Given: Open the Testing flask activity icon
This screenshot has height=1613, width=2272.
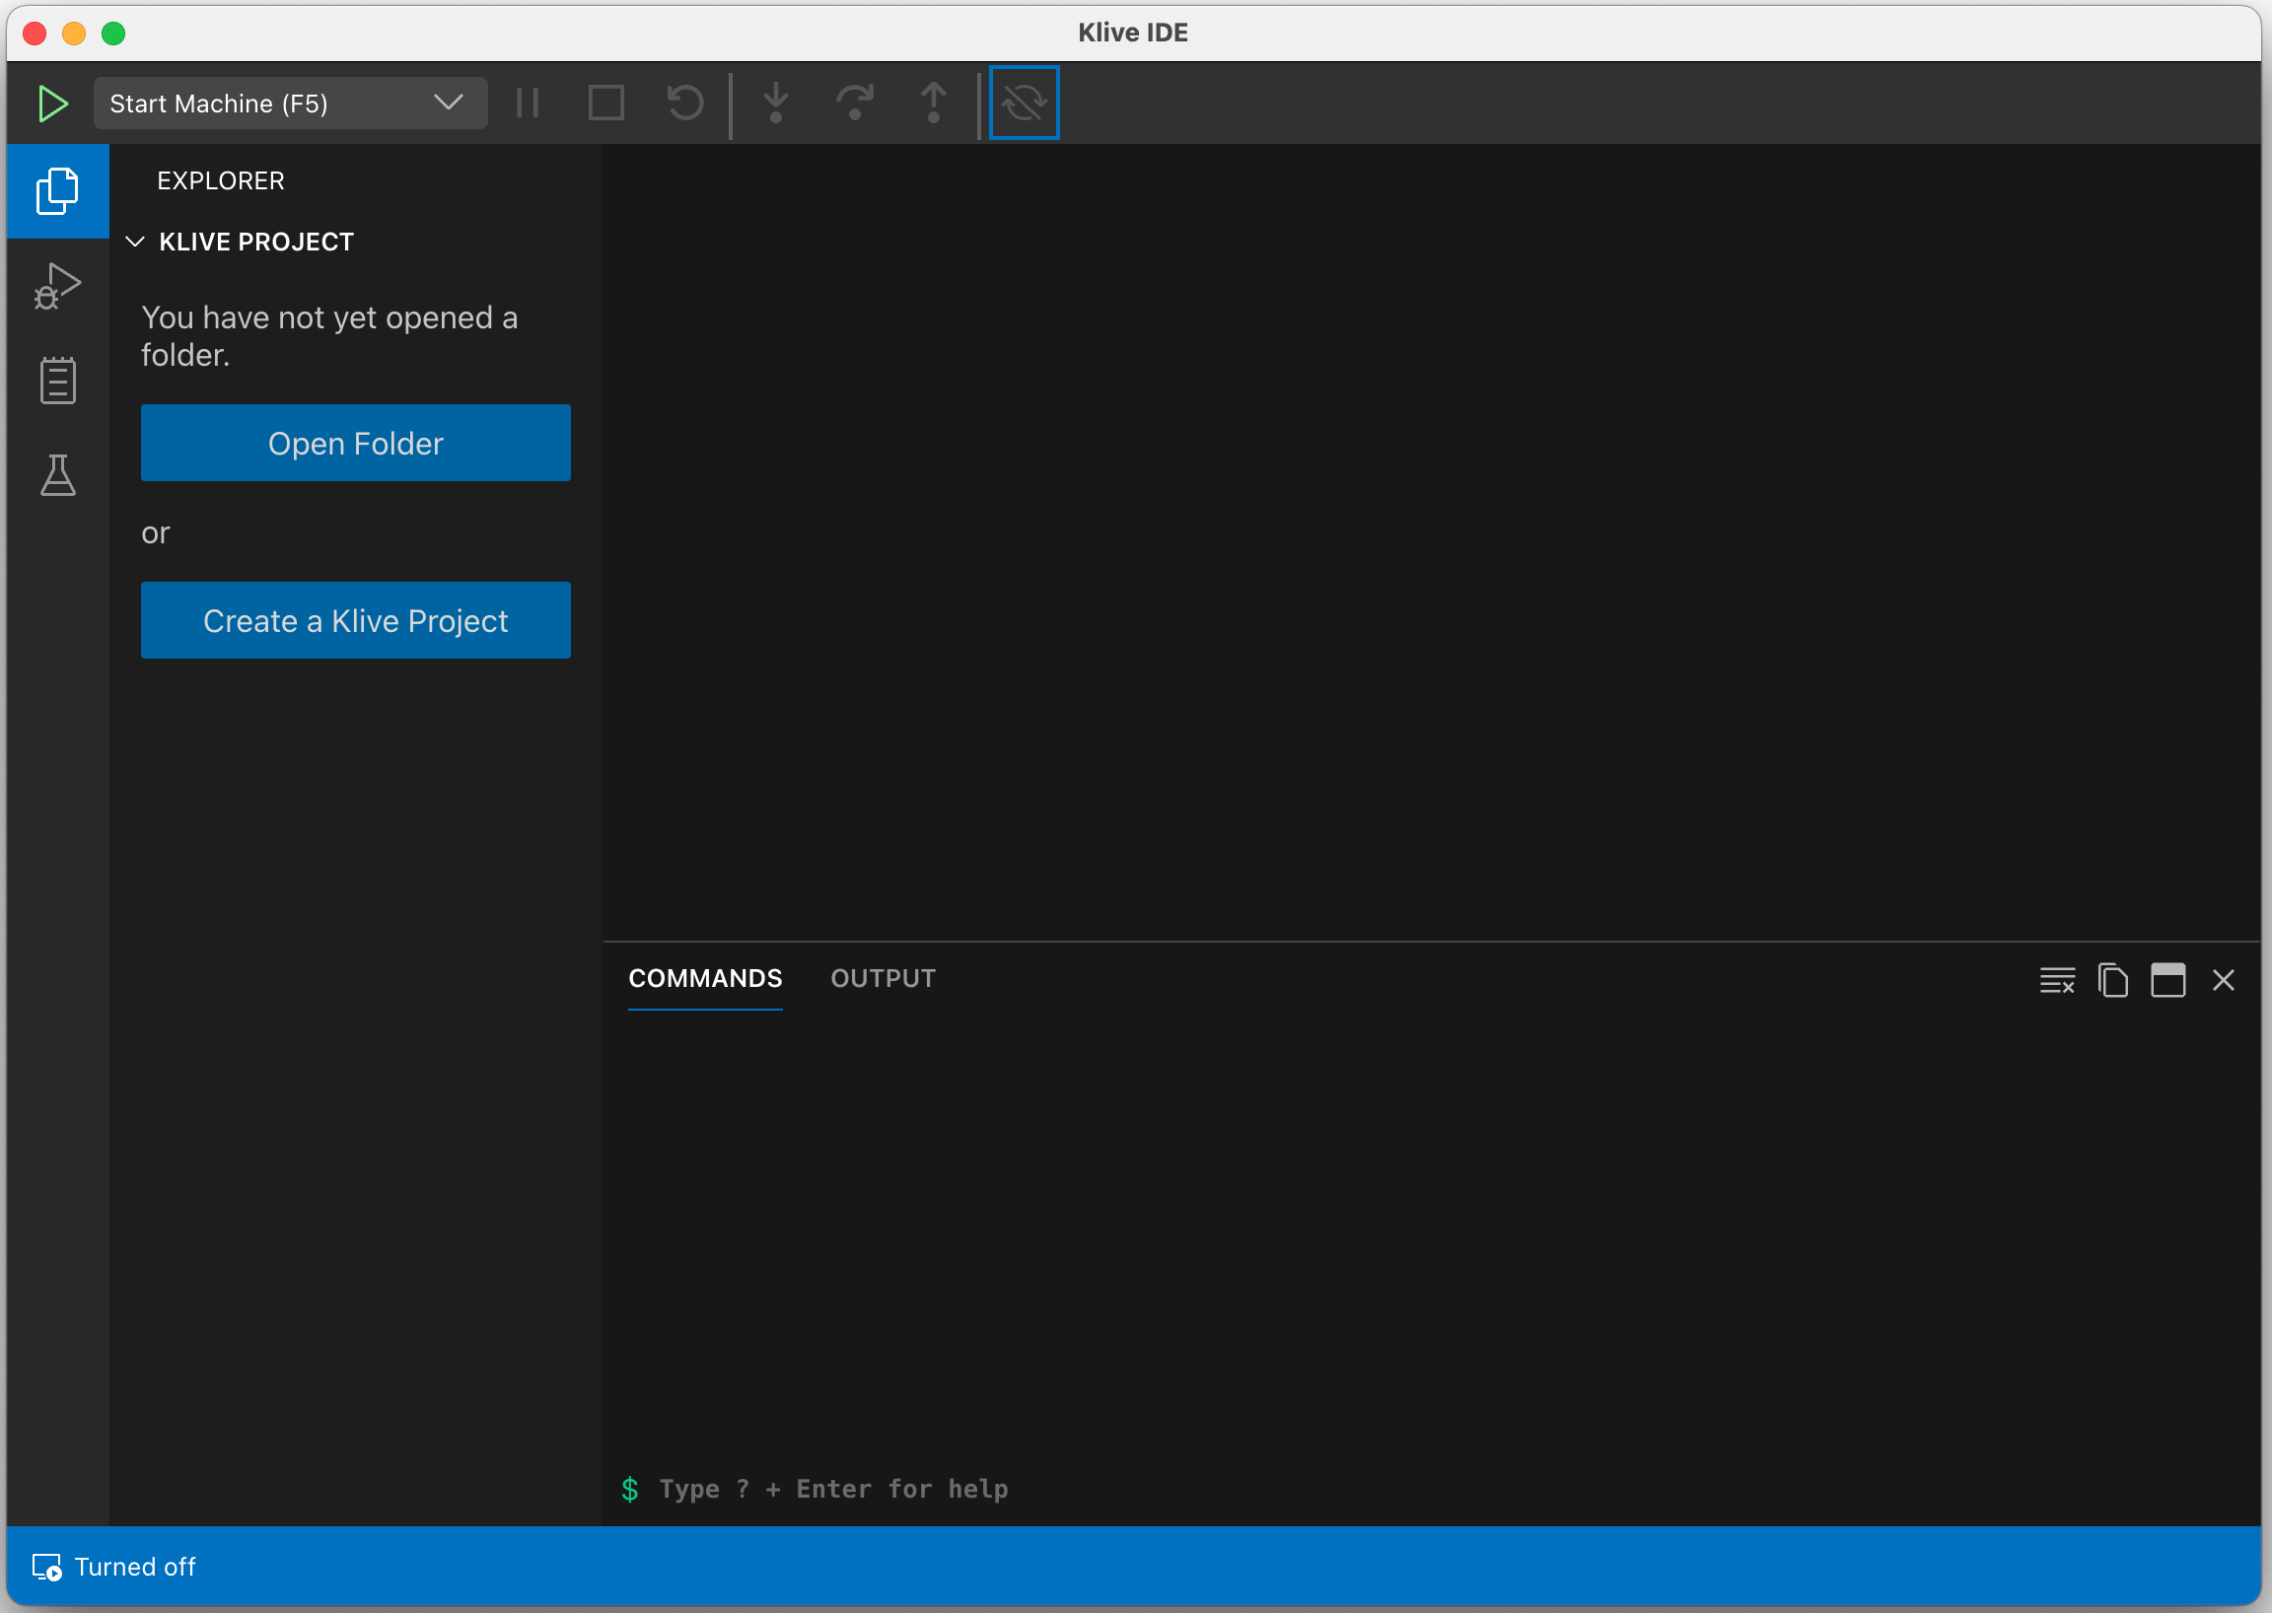Looking at the screenshot, I should [x=57, y=475].
